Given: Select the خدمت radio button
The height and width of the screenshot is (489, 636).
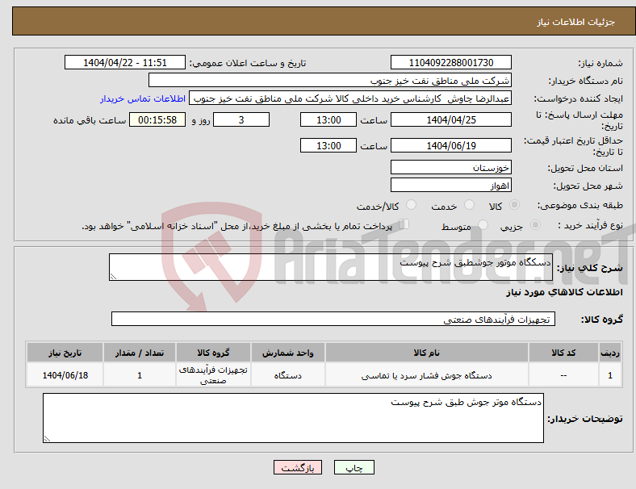Looking at the screenshot, I should click(x=469, y=205).
